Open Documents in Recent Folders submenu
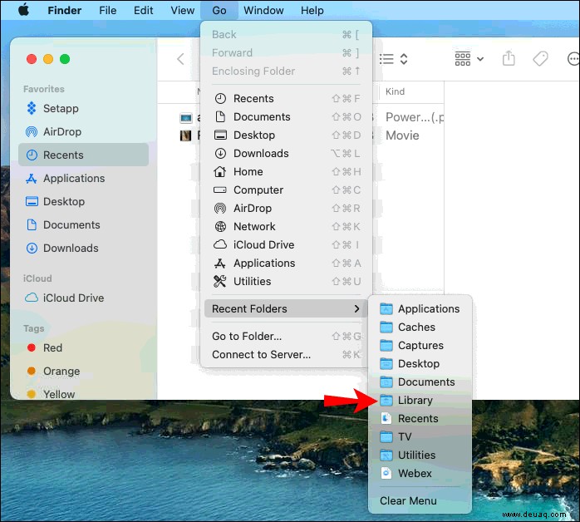The height and width of the screenshot is (522, 580). point(420,382)
